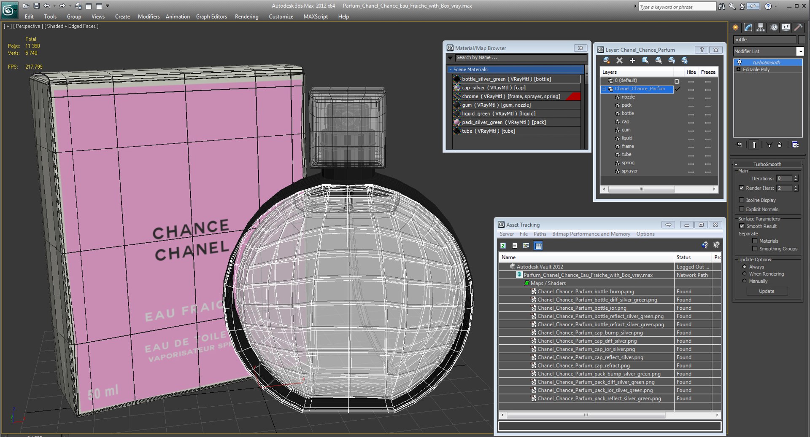810x437 pixels.
Task: Click Freeze/Unfreeze All Layers icon
Action: point(685,61)
